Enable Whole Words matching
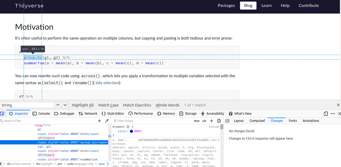Image resolution: width=341 pixels, height=167 pixels. (167, 105)
